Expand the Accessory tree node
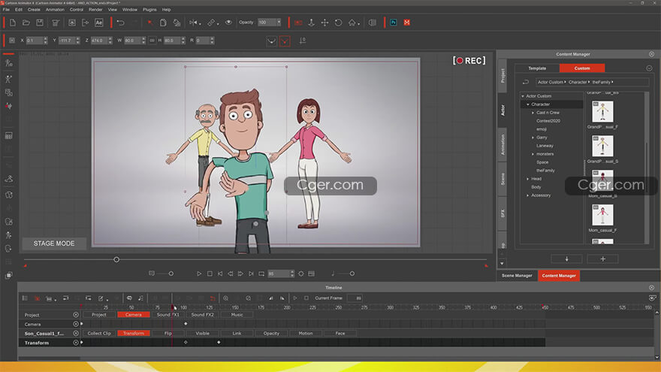661x372 pixels. (x=528, y=195)
